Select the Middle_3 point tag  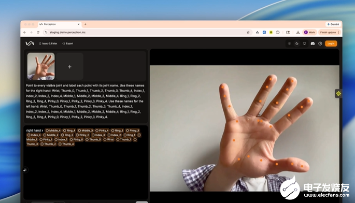(86, 130)
